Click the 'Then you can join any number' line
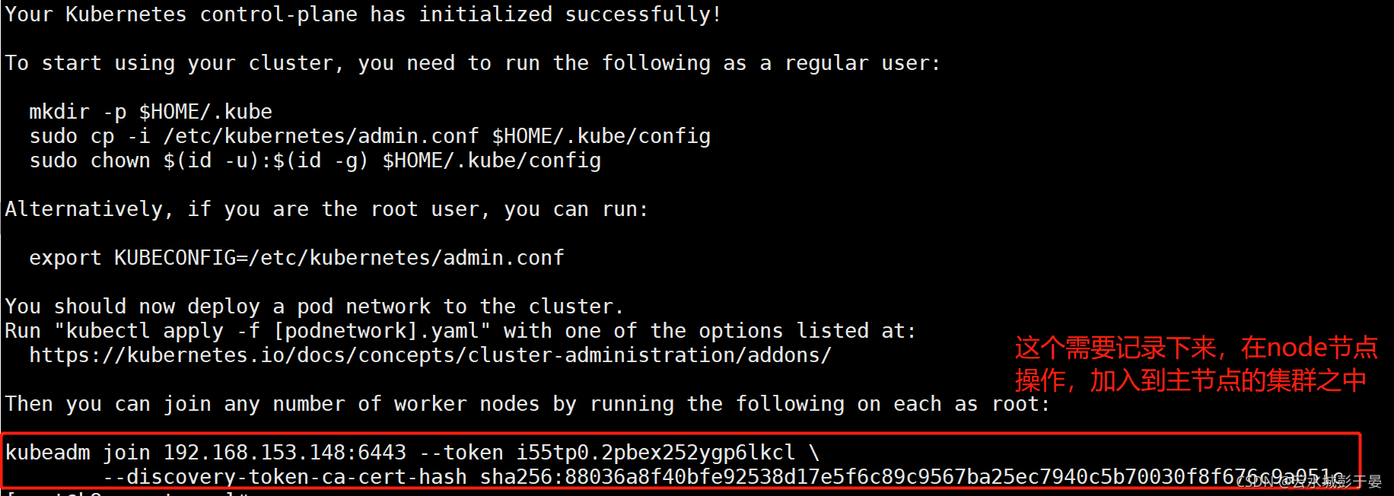This screenshot has width=1394, height=496. 527,404
